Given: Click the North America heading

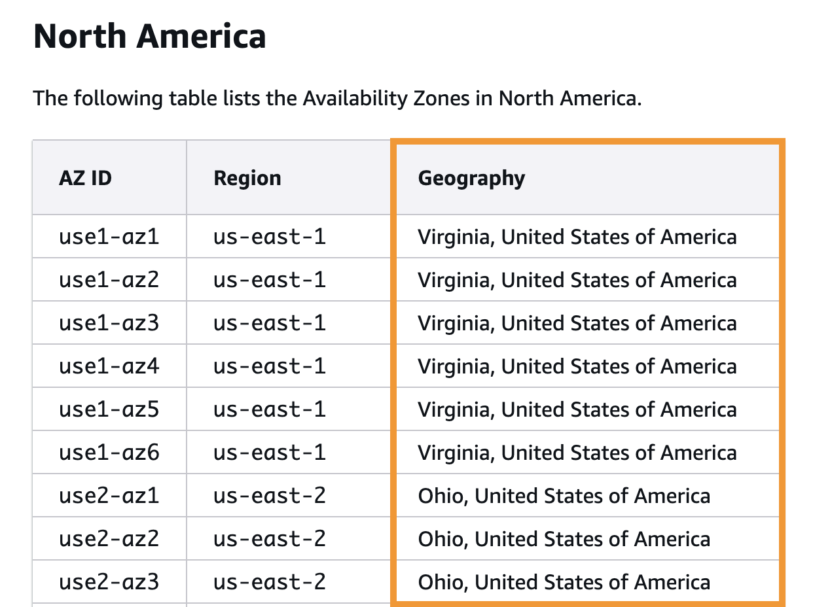Looking at the screenshot, I should click(150, 36).
